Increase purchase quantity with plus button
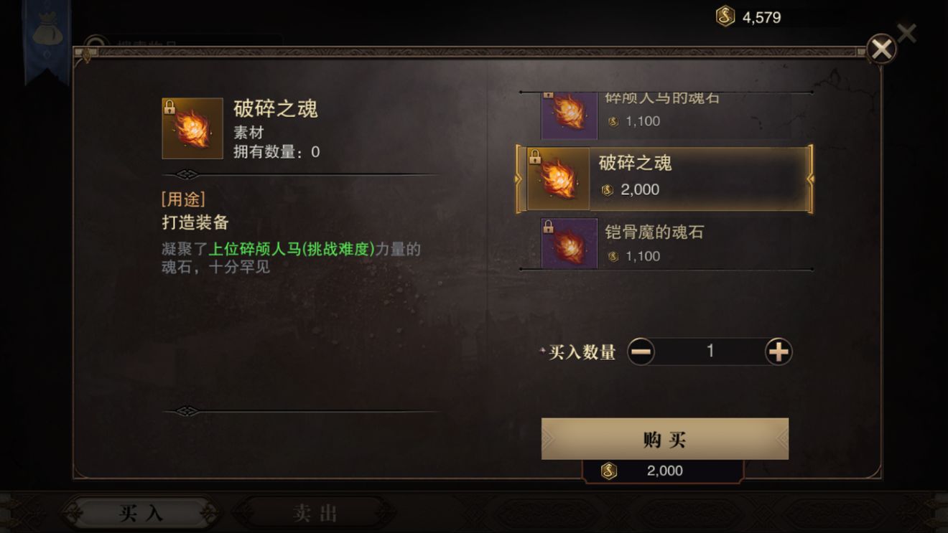This screenshot has width=948, height=533. 779,352
